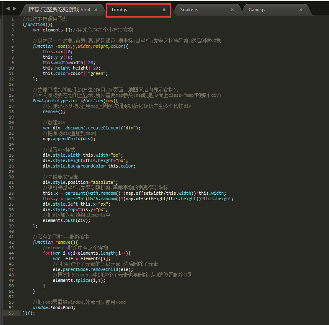Click 'div.style.left=this.x+"px";' line
This screenshot has height=325, width=329.
tap(77, 204)
